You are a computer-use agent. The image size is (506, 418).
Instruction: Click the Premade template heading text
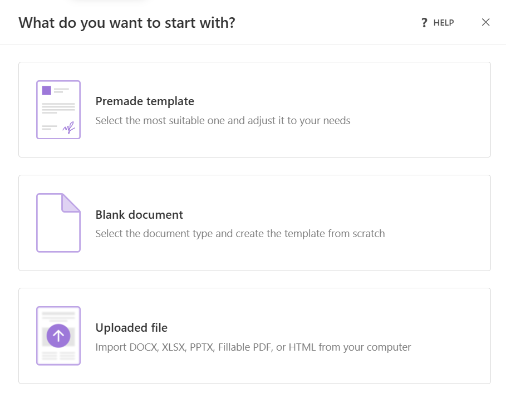(x=145, y=101)
